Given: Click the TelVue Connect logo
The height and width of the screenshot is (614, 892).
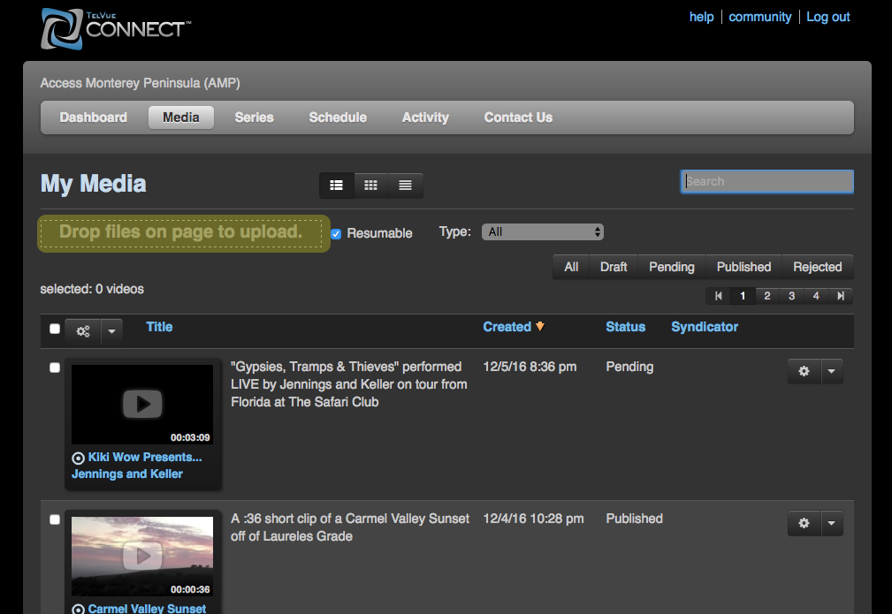Looking at the screenshot, I should coord(116,28).
